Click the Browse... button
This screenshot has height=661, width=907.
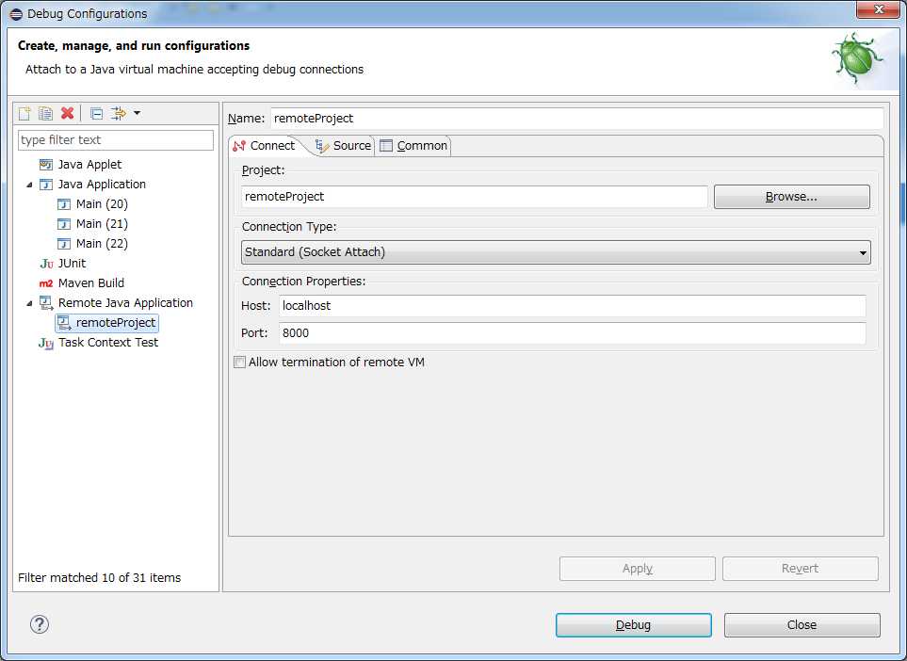(x=791, y=197)
